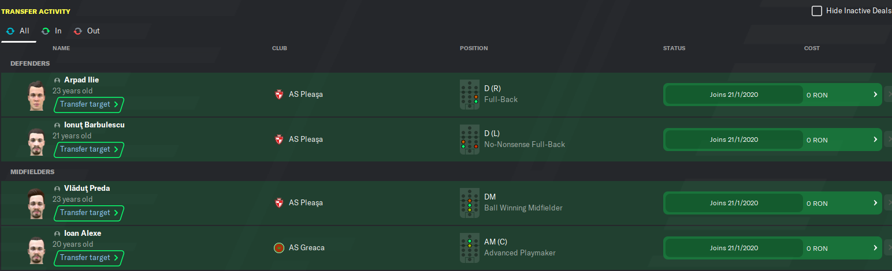Click Ioan Alexe's AM (C) position pitch icon
This screenshot has width=892, height=271.
(x=470, y=248)
